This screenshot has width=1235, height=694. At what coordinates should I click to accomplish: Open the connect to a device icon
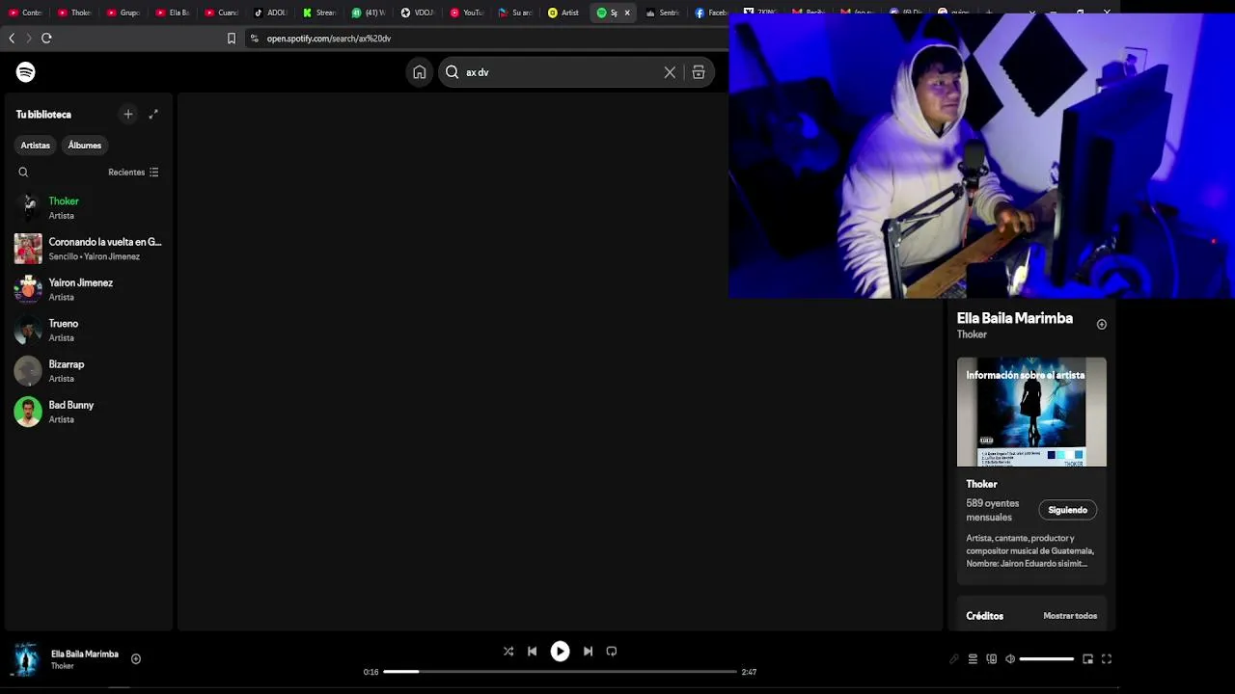pos(992,659)
